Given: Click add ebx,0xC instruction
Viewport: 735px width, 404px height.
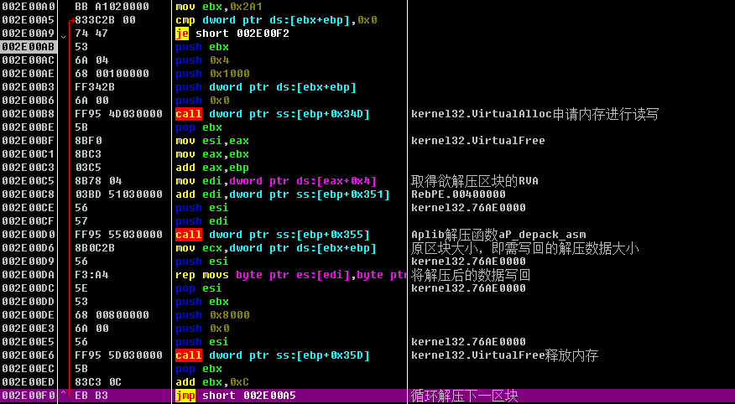Looking at the screenshot, I should [x=212, y=382].
